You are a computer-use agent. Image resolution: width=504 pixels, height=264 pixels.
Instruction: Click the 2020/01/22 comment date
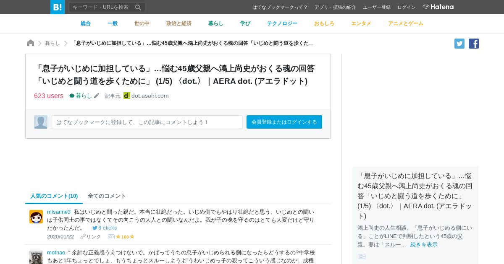60,237
